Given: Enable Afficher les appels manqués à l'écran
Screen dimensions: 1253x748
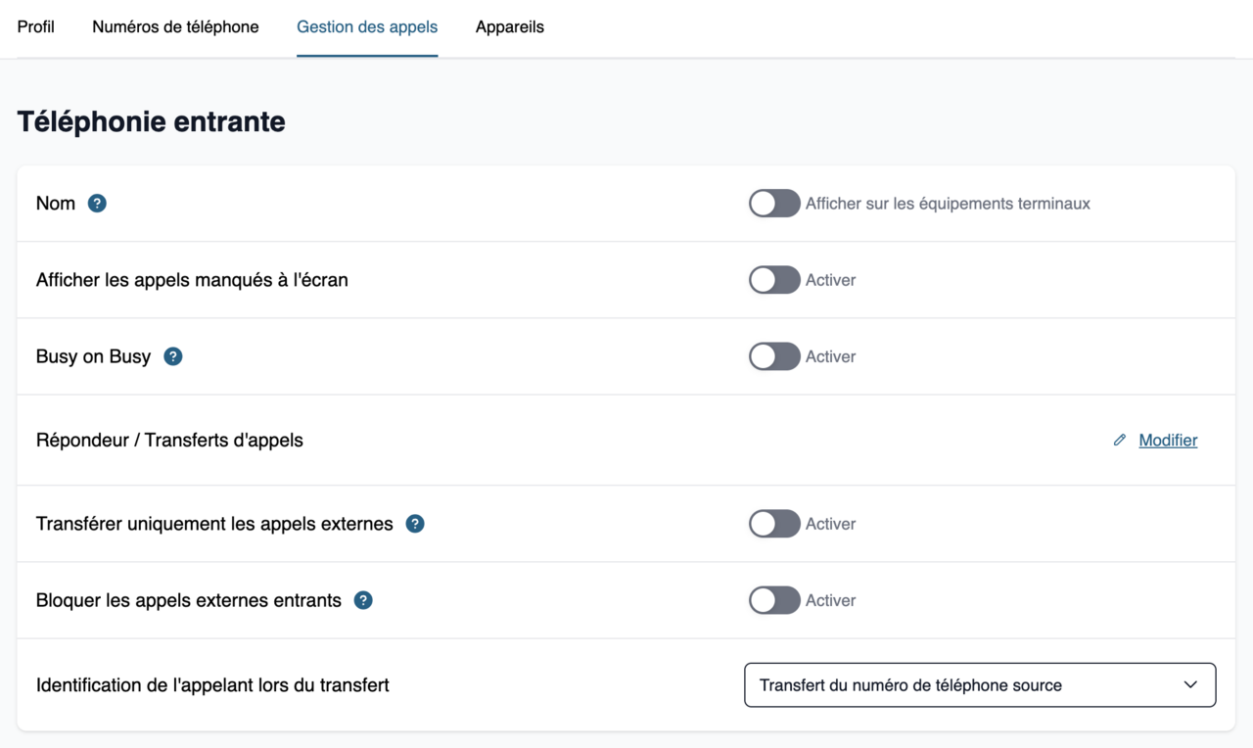Looking at the screenshot, I should point(774,280).
